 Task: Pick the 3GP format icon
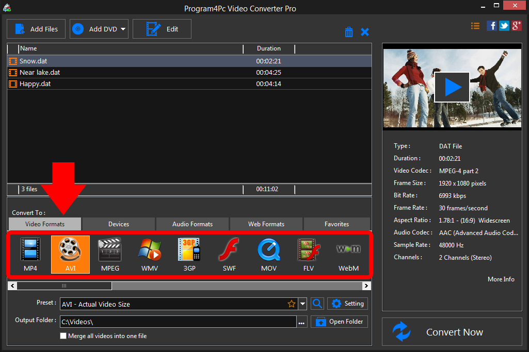coord(189,255)
